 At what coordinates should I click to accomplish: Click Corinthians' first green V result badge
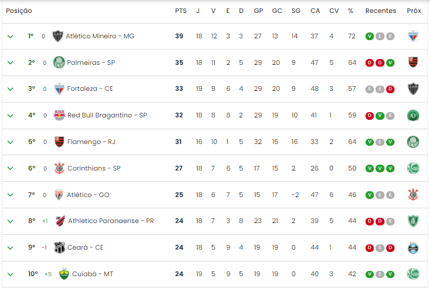(x=370, y=168)
